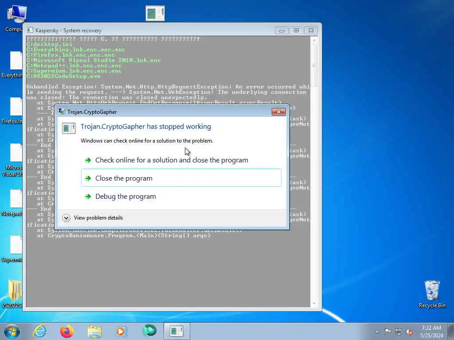This screenshot has width=454, height=340.
Task: Launch Firefox from the taskbar
Action: 67,331
